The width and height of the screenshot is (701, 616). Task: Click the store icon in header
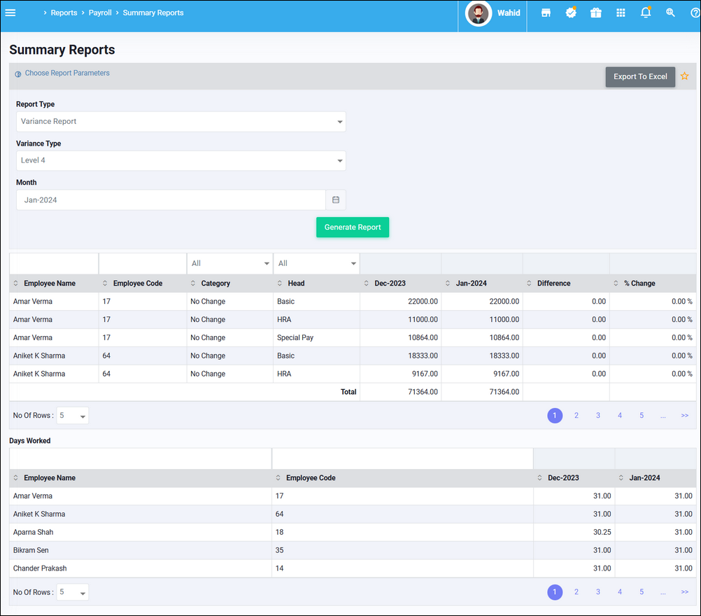(x=546, y=13)
